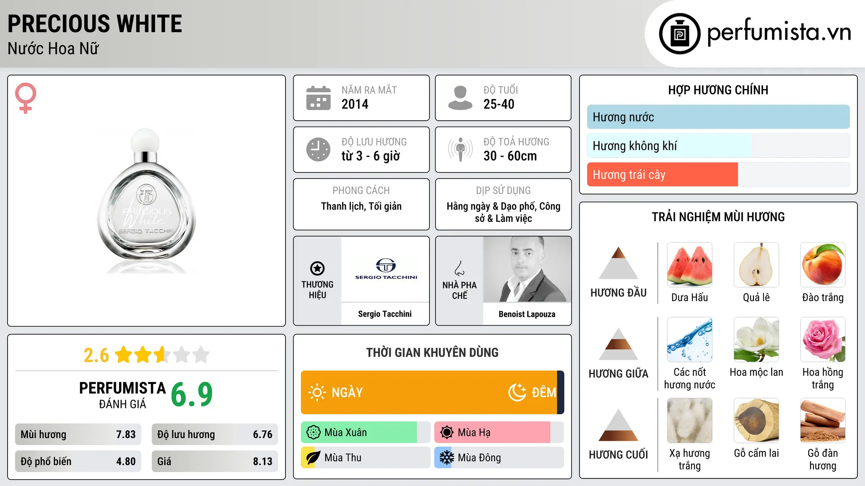Click the Hương không khí accord bar
865x486 pixels.
[x=718, y=146]
